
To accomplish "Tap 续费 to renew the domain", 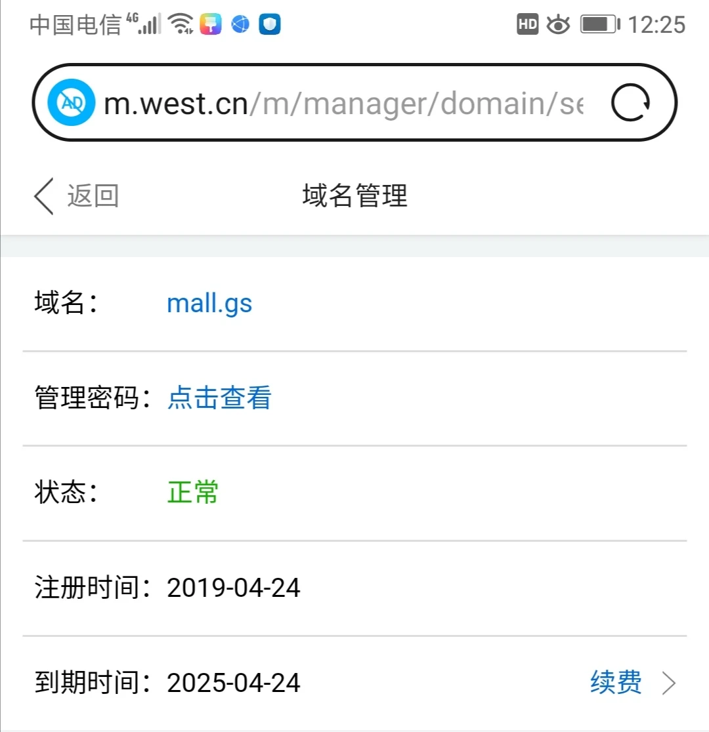I will pyautogui.click(x=616, y=683).
